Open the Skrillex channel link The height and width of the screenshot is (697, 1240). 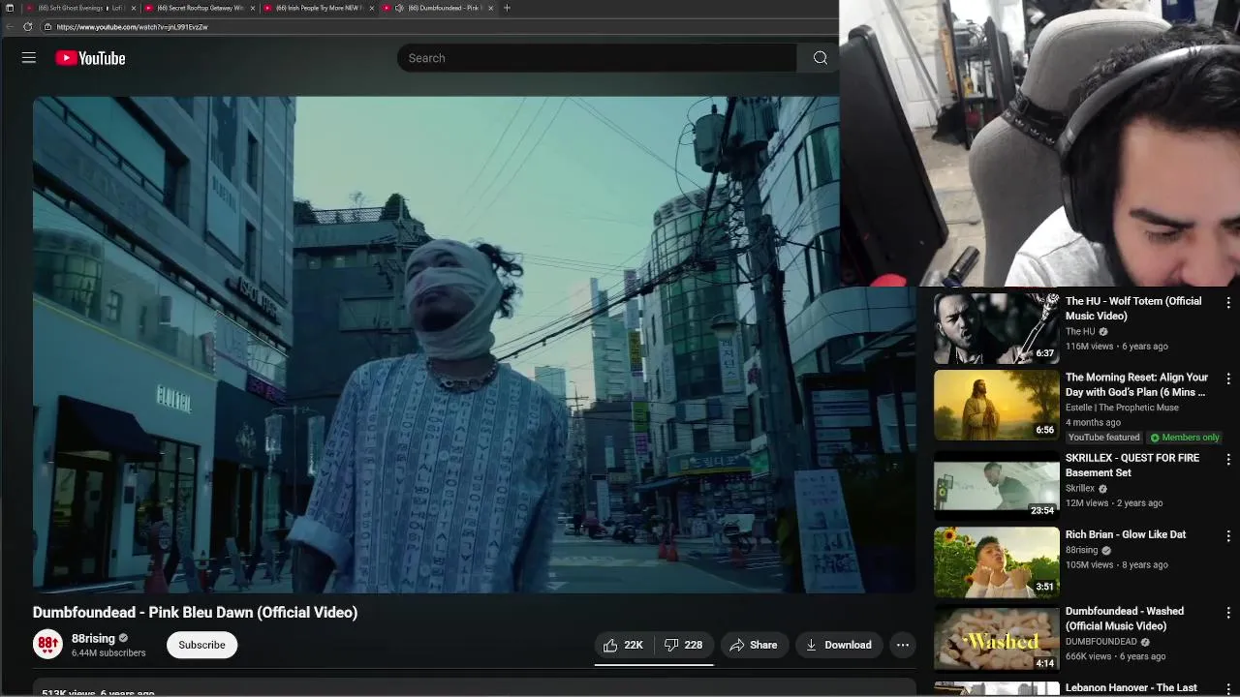click(1079, 489)
